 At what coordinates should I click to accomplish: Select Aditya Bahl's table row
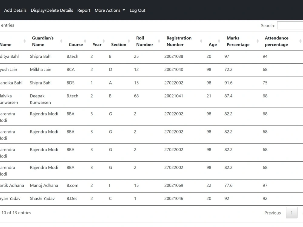(x=121, y=56)
